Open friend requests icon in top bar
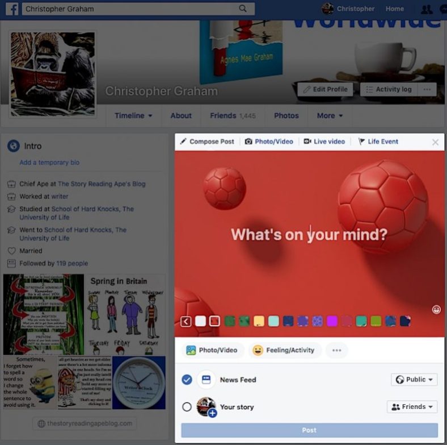 click(427, 9)
